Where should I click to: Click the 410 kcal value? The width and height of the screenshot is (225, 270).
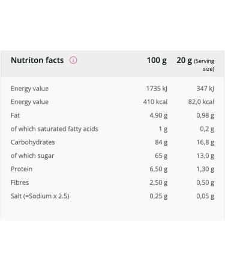pos(155,102)
